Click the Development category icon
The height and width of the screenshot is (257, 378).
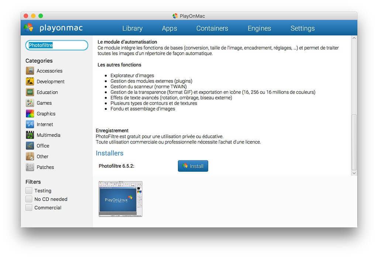click(x=30, y=81)
